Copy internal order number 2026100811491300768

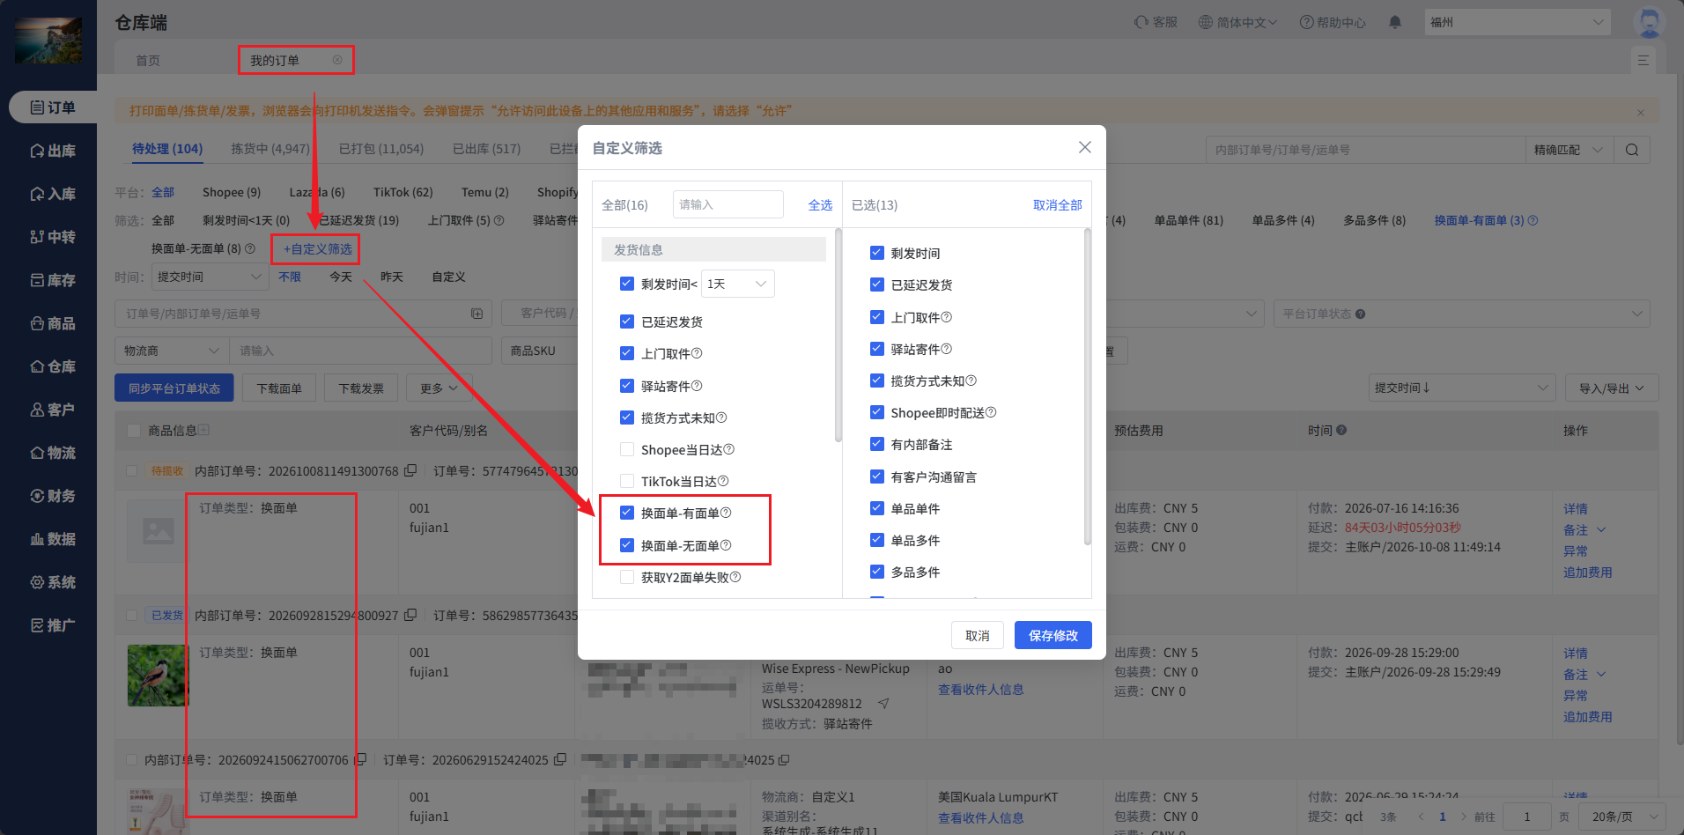410,470
